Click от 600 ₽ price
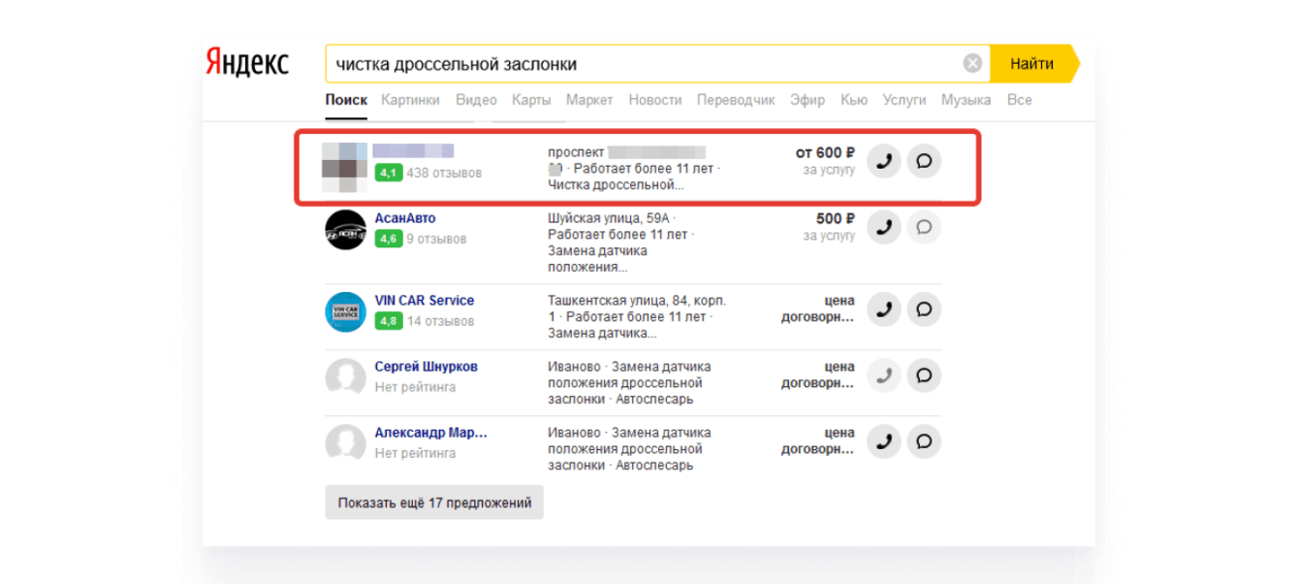Viewport: 1299px width, 584px height. [x=825, y=152]
